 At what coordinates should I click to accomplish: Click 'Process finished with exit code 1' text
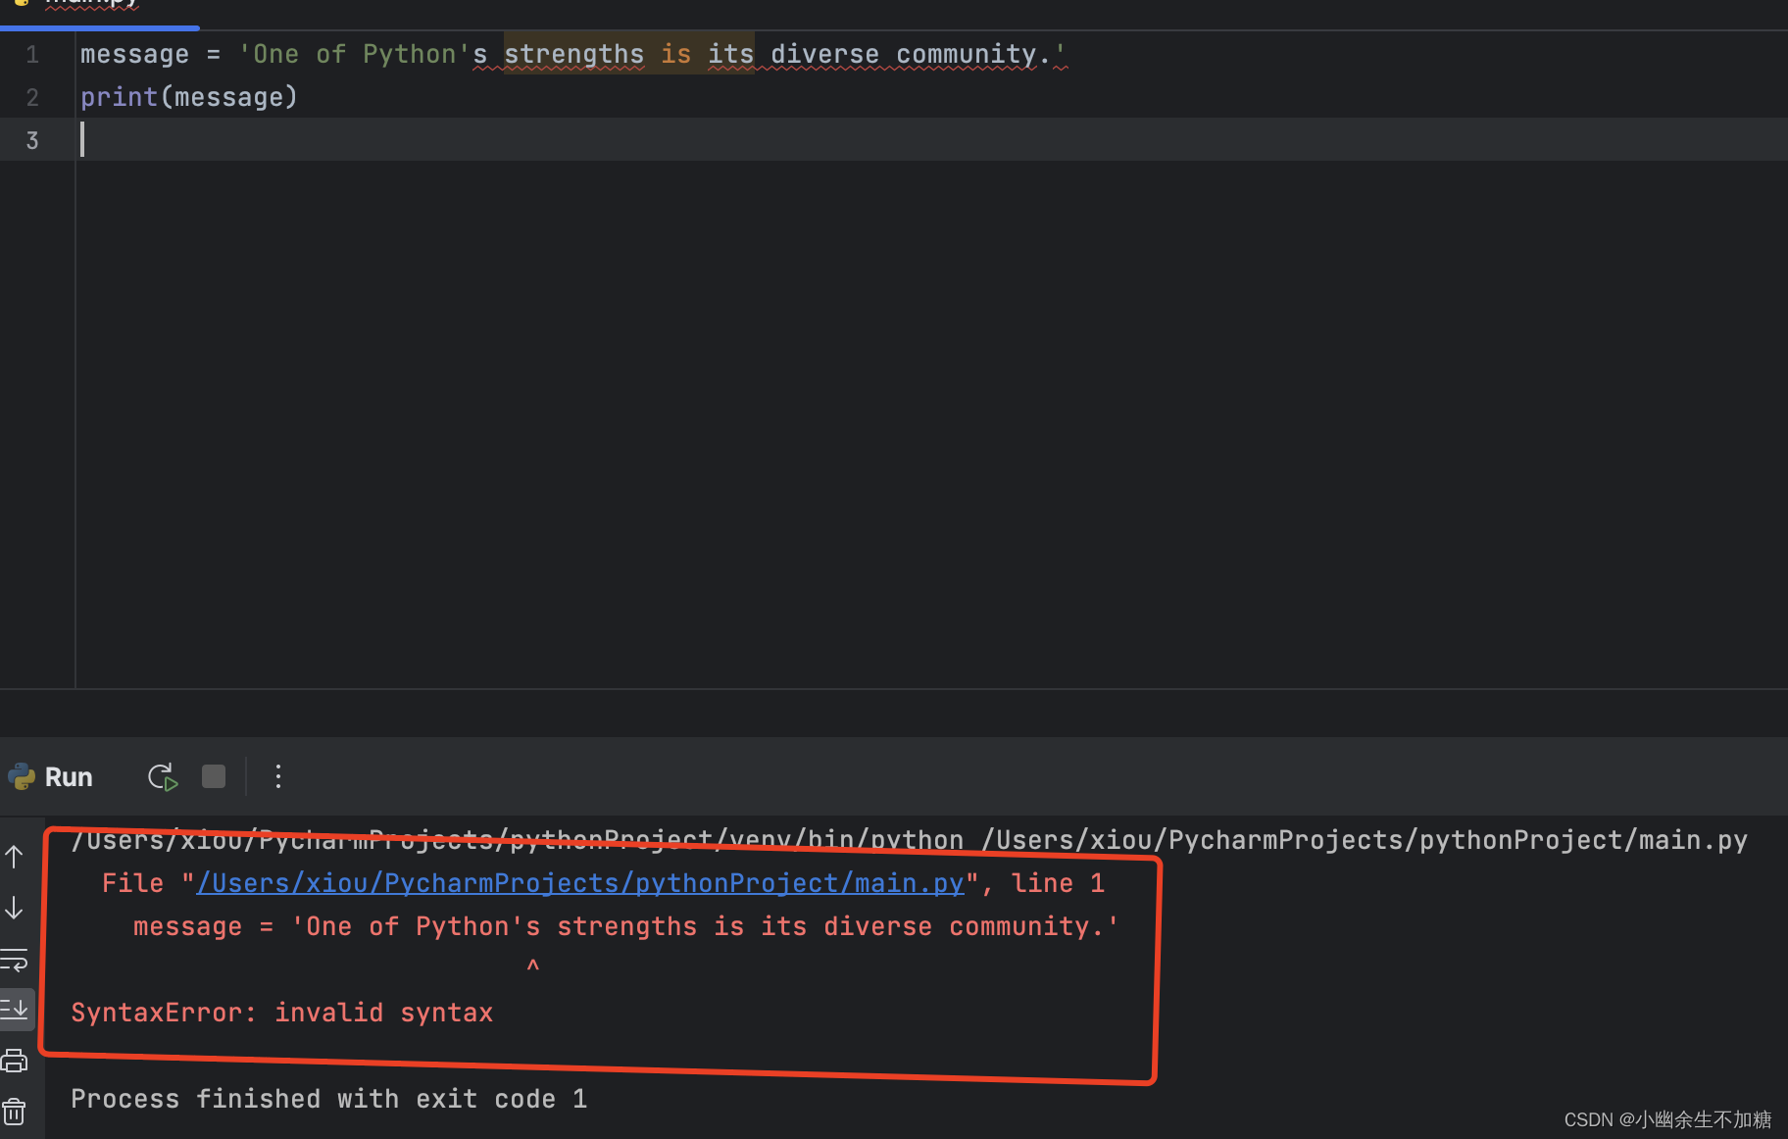329,1099
